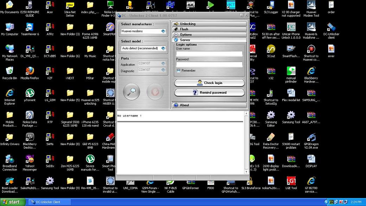
Task: Expand the Flash section
Action: (209, 29)
